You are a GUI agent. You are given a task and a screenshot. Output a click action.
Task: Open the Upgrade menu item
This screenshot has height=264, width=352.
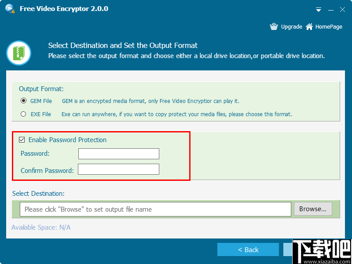291,26
